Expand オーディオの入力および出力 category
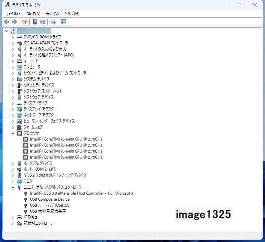Viewport: 265px width, 242px height. pyautogui.click(x=13, y=49)
